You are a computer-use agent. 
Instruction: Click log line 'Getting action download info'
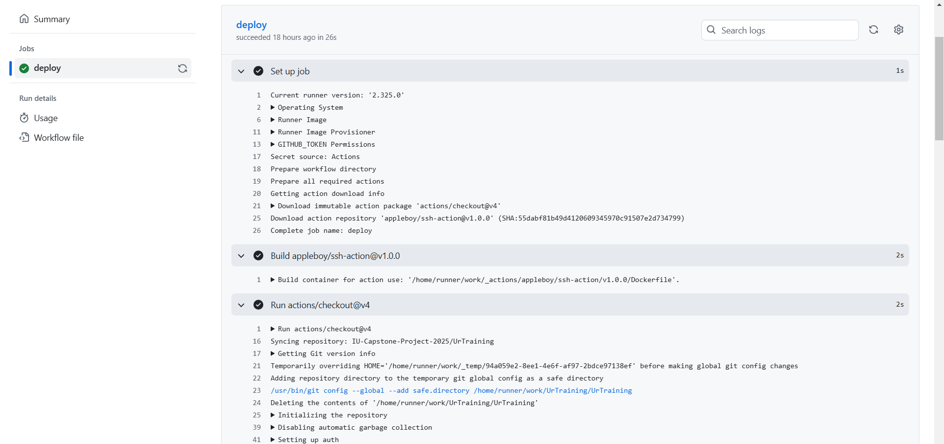[327, 193]
